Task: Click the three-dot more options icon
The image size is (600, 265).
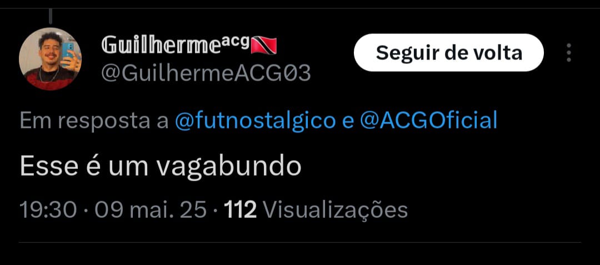Action: (569, 53)
